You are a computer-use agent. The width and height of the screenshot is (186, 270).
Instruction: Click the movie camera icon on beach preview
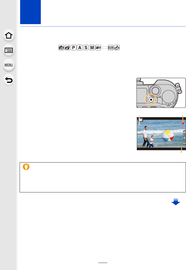pyautogui.click(x=141, y=119)
